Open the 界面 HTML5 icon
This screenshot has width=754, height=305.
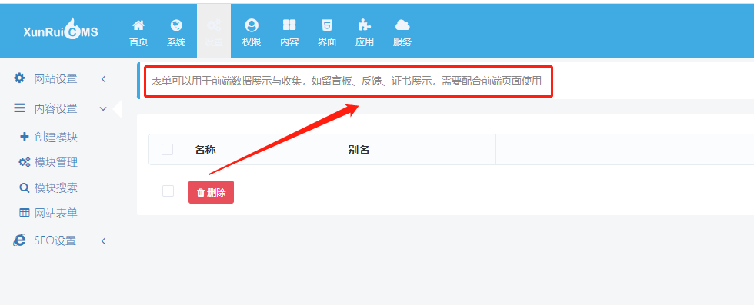(327, 25)
